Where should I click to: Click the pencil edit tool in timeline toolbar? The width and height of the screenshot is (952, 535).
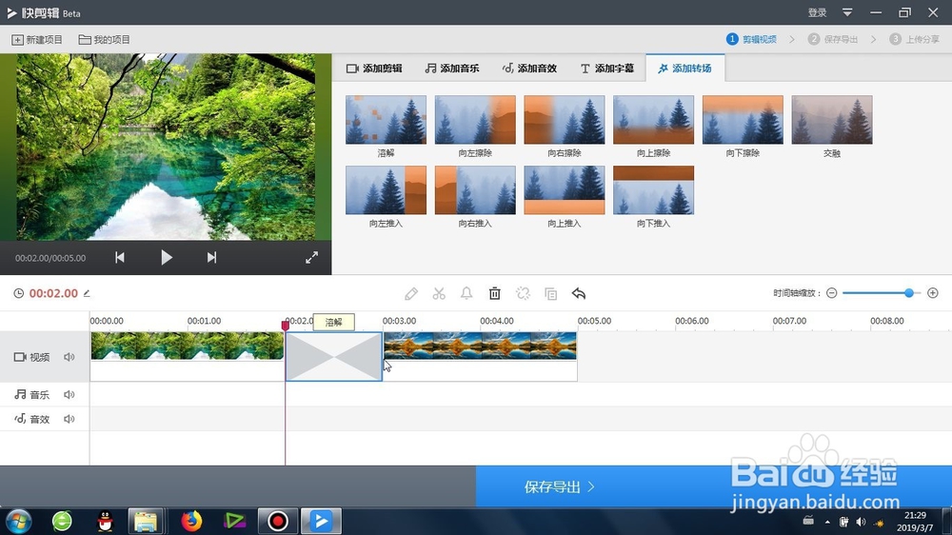tap(411, 294)
